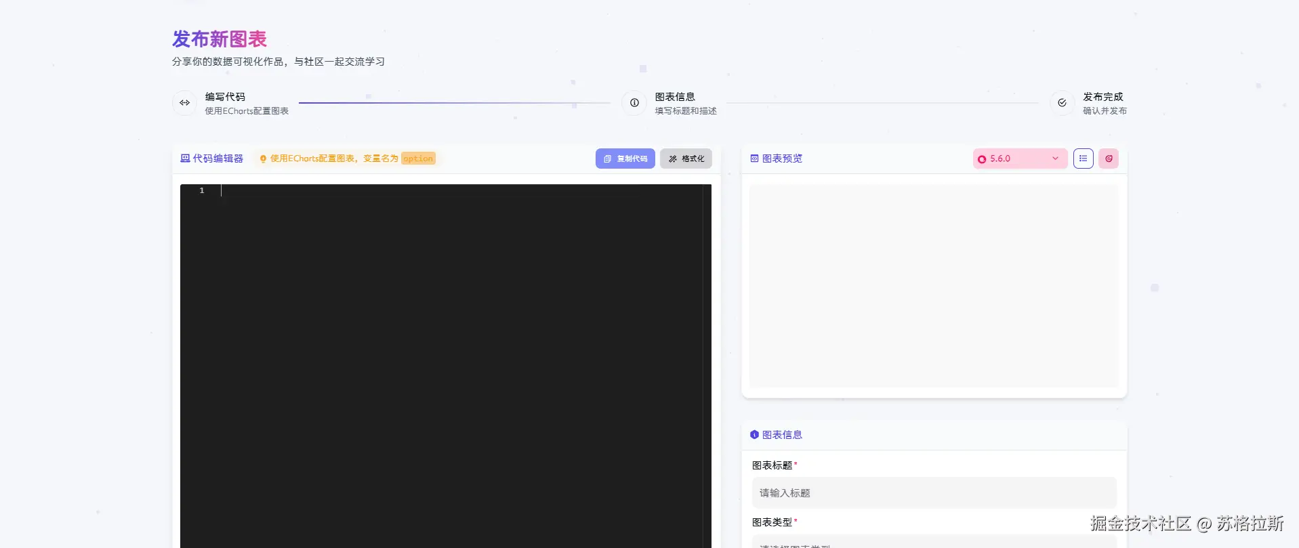Click the lightbulb tip icon beside 使用ECharts配置图表

pos(263,159)
